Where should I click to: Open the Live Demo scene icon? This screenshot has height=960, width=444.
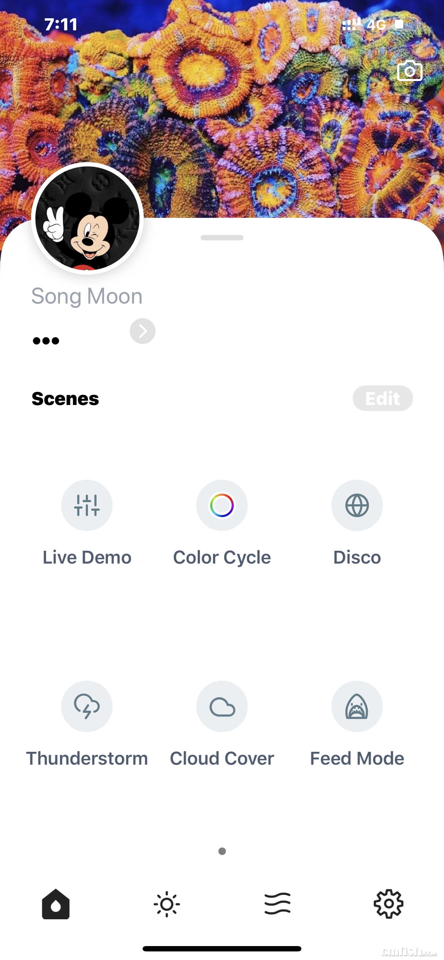(87, 505)
